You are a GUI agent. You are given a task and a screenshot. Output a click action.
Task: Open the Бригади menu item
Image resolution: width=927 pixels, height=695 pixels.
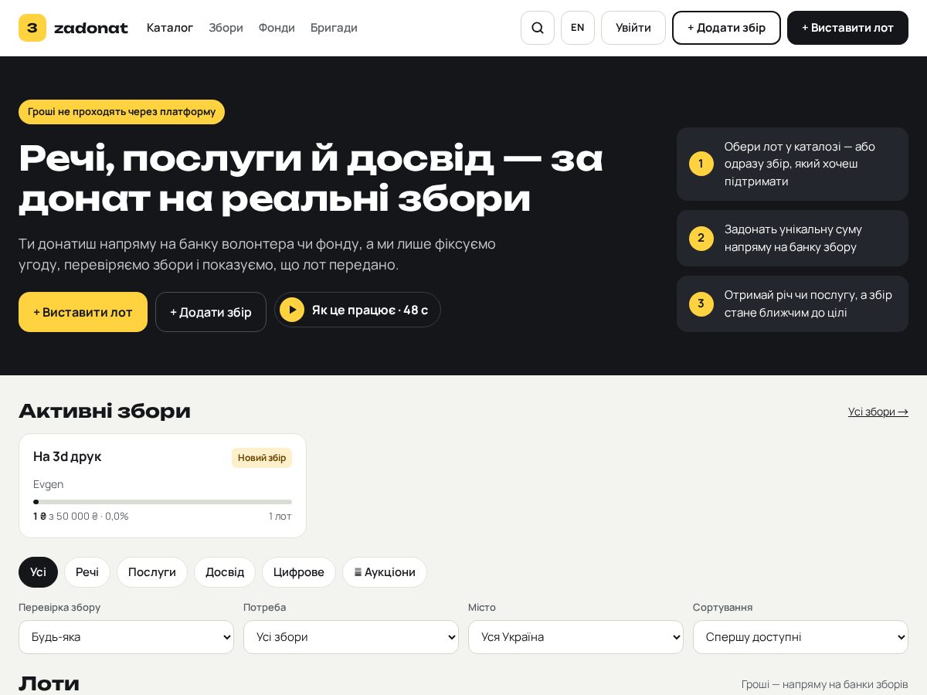334,28
